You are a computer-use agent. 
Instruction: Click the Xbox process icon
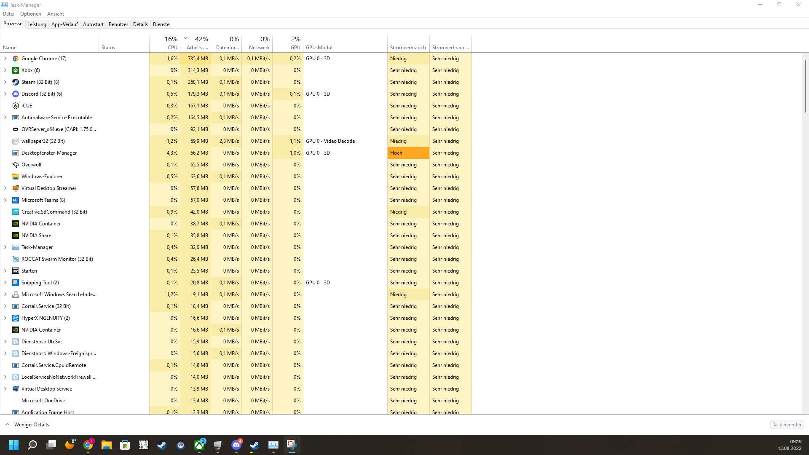[16, 70]
